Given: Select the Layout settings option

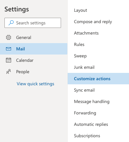Looking at the screenshot, I should (x=81, y=10).
